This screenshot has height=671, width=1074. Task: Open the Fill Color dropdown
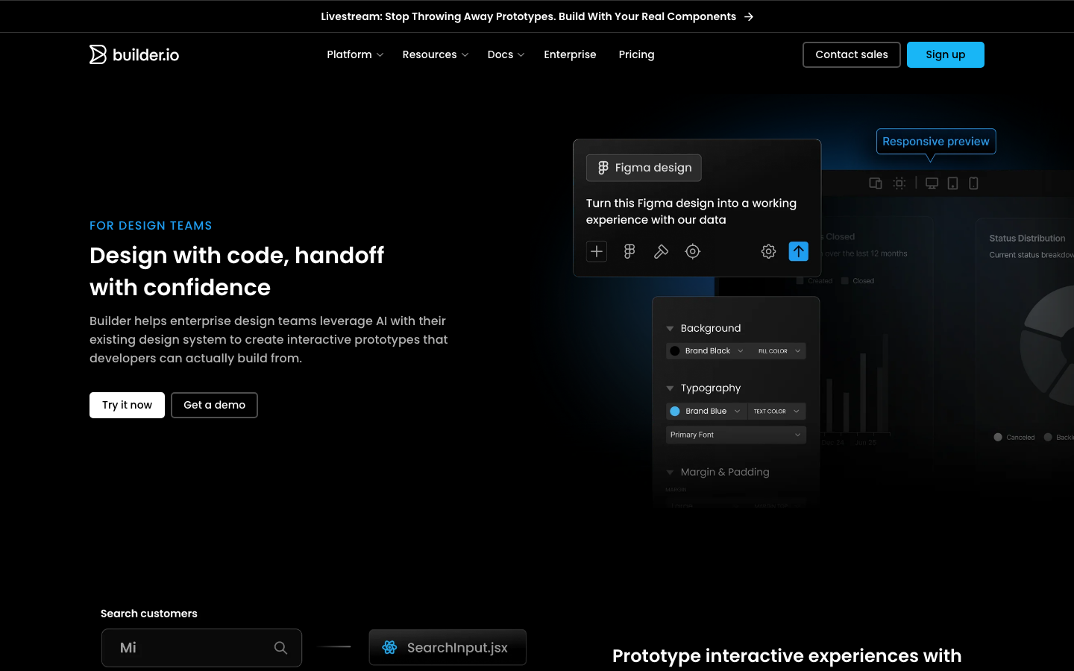(x=779, y=351)
